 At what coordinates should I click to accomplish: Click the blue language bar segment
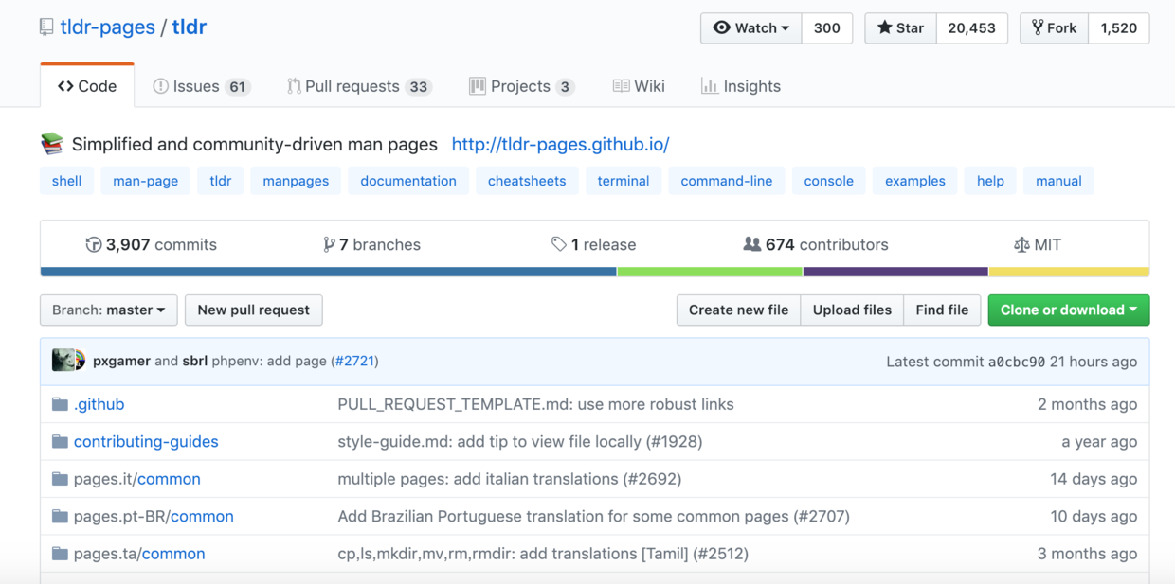pos(328,272)
